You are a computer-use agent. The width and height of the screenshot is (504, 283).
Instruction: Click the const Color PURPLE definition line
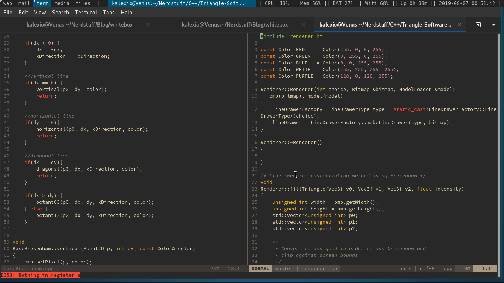tap(327, 76)
